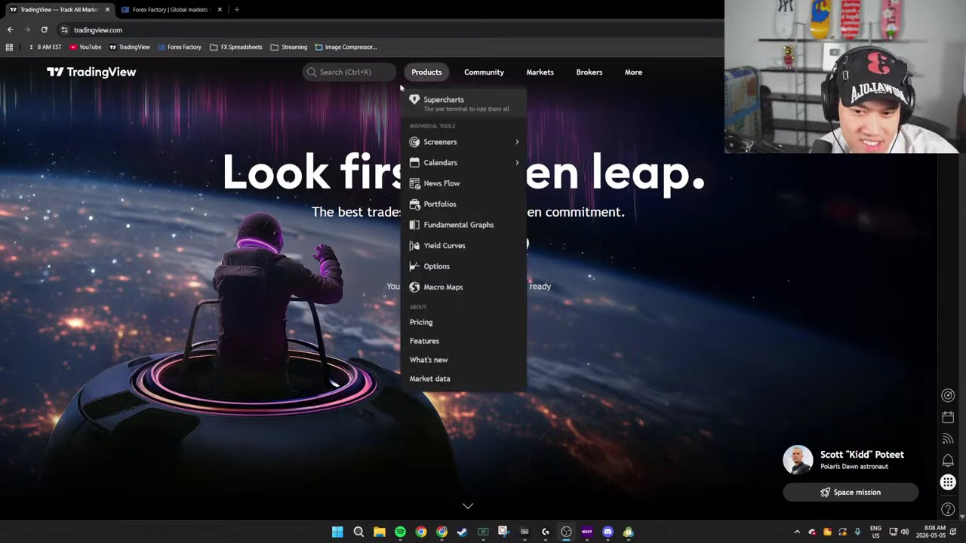The width and height of the screenshot is (966, 543).
Task: Click the Fundamental Graphs icon
Action: coord(414,225)
